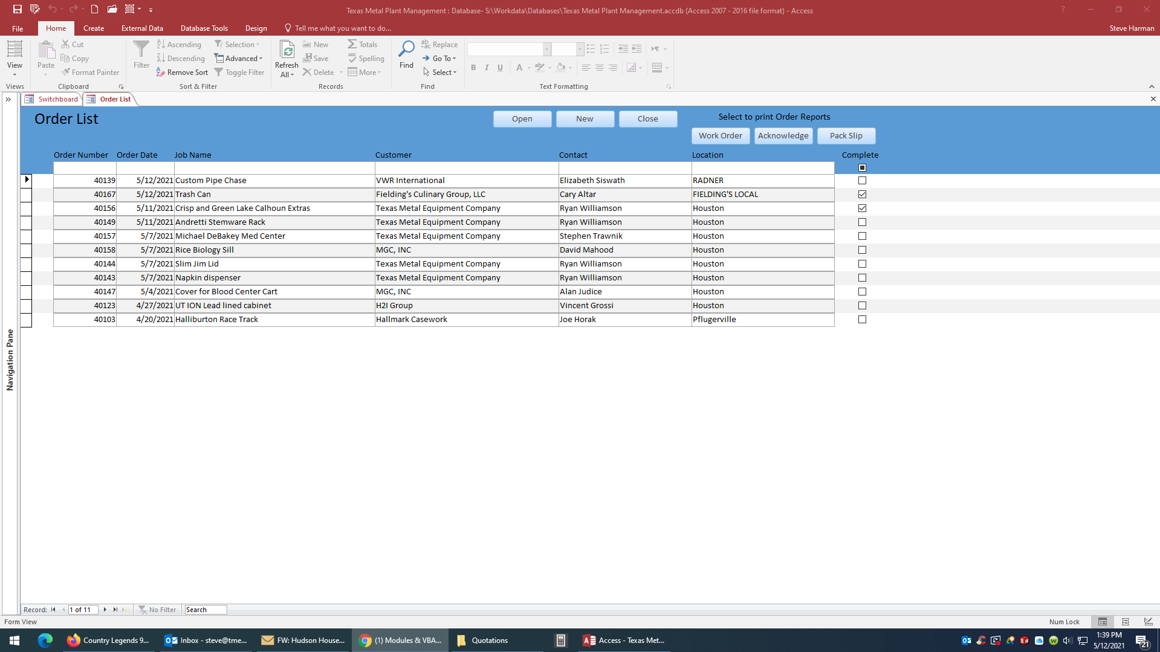Click the Undo arrow icon

pyautogui.click(x=53, y=9)
